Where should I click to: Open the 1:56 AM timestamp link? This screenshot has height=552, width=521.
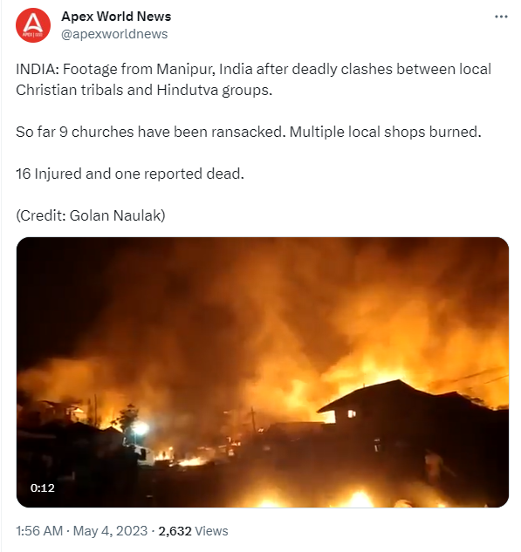coord(39,531)
